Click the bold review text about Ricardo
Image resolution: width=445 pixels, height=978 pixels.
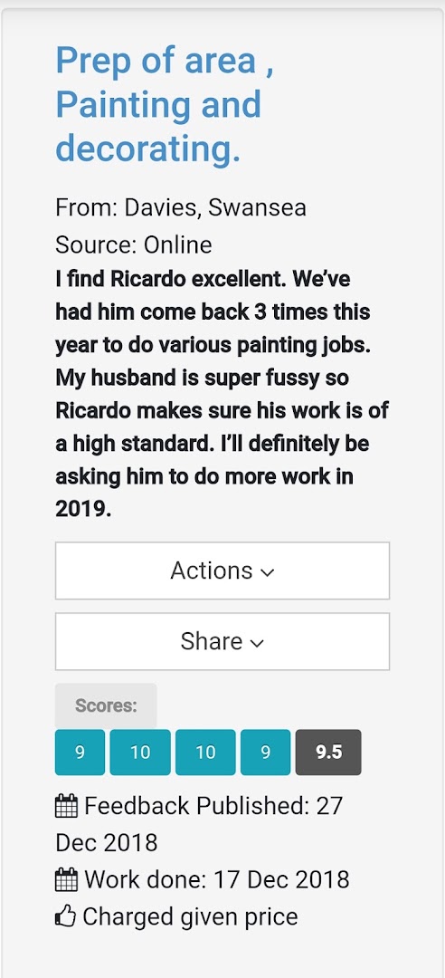pyautogui.click(x=222, y=394)
